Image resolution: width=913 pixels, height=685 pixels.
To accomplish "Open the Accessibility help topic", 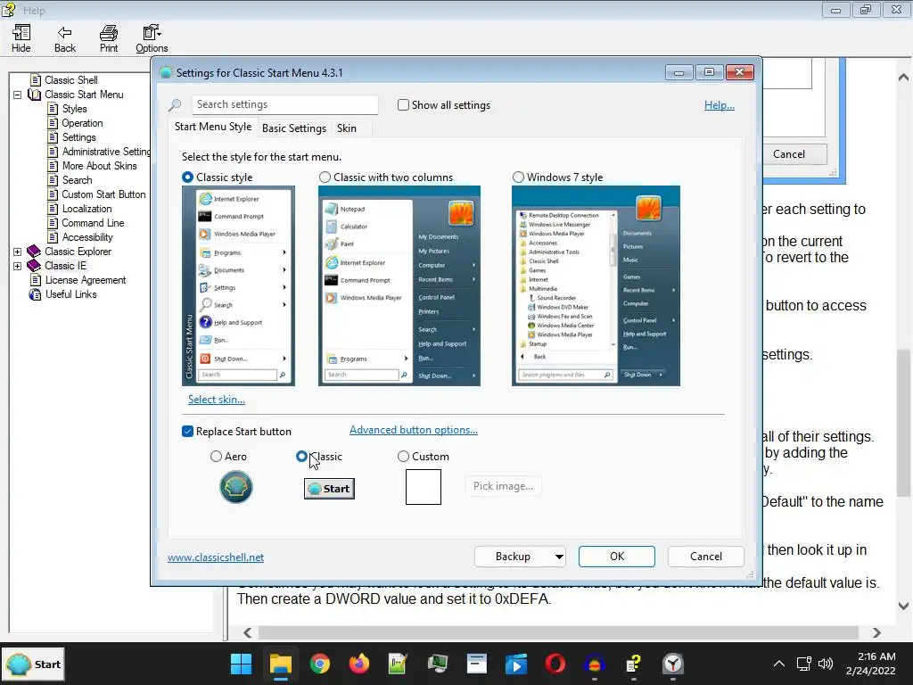I will 87,237.
